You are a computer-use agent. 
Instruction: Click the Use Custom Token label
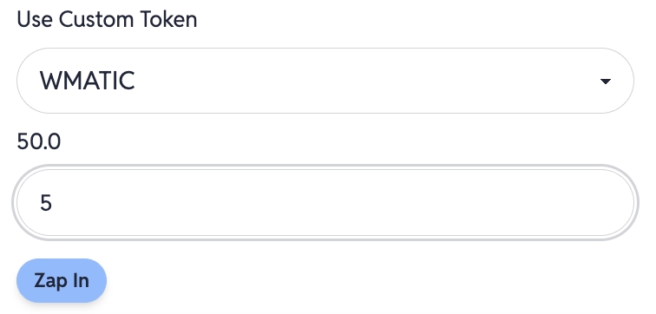(x=107, y=20)
